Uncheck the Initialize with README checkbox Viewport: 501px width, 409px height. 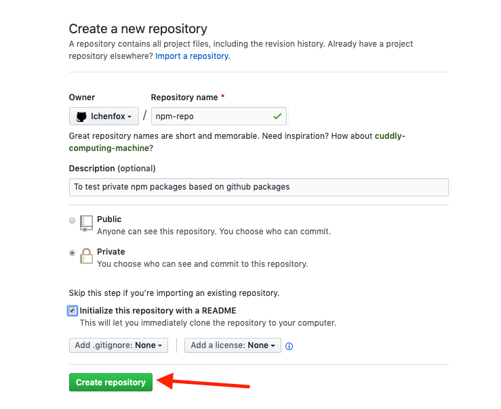73,311
